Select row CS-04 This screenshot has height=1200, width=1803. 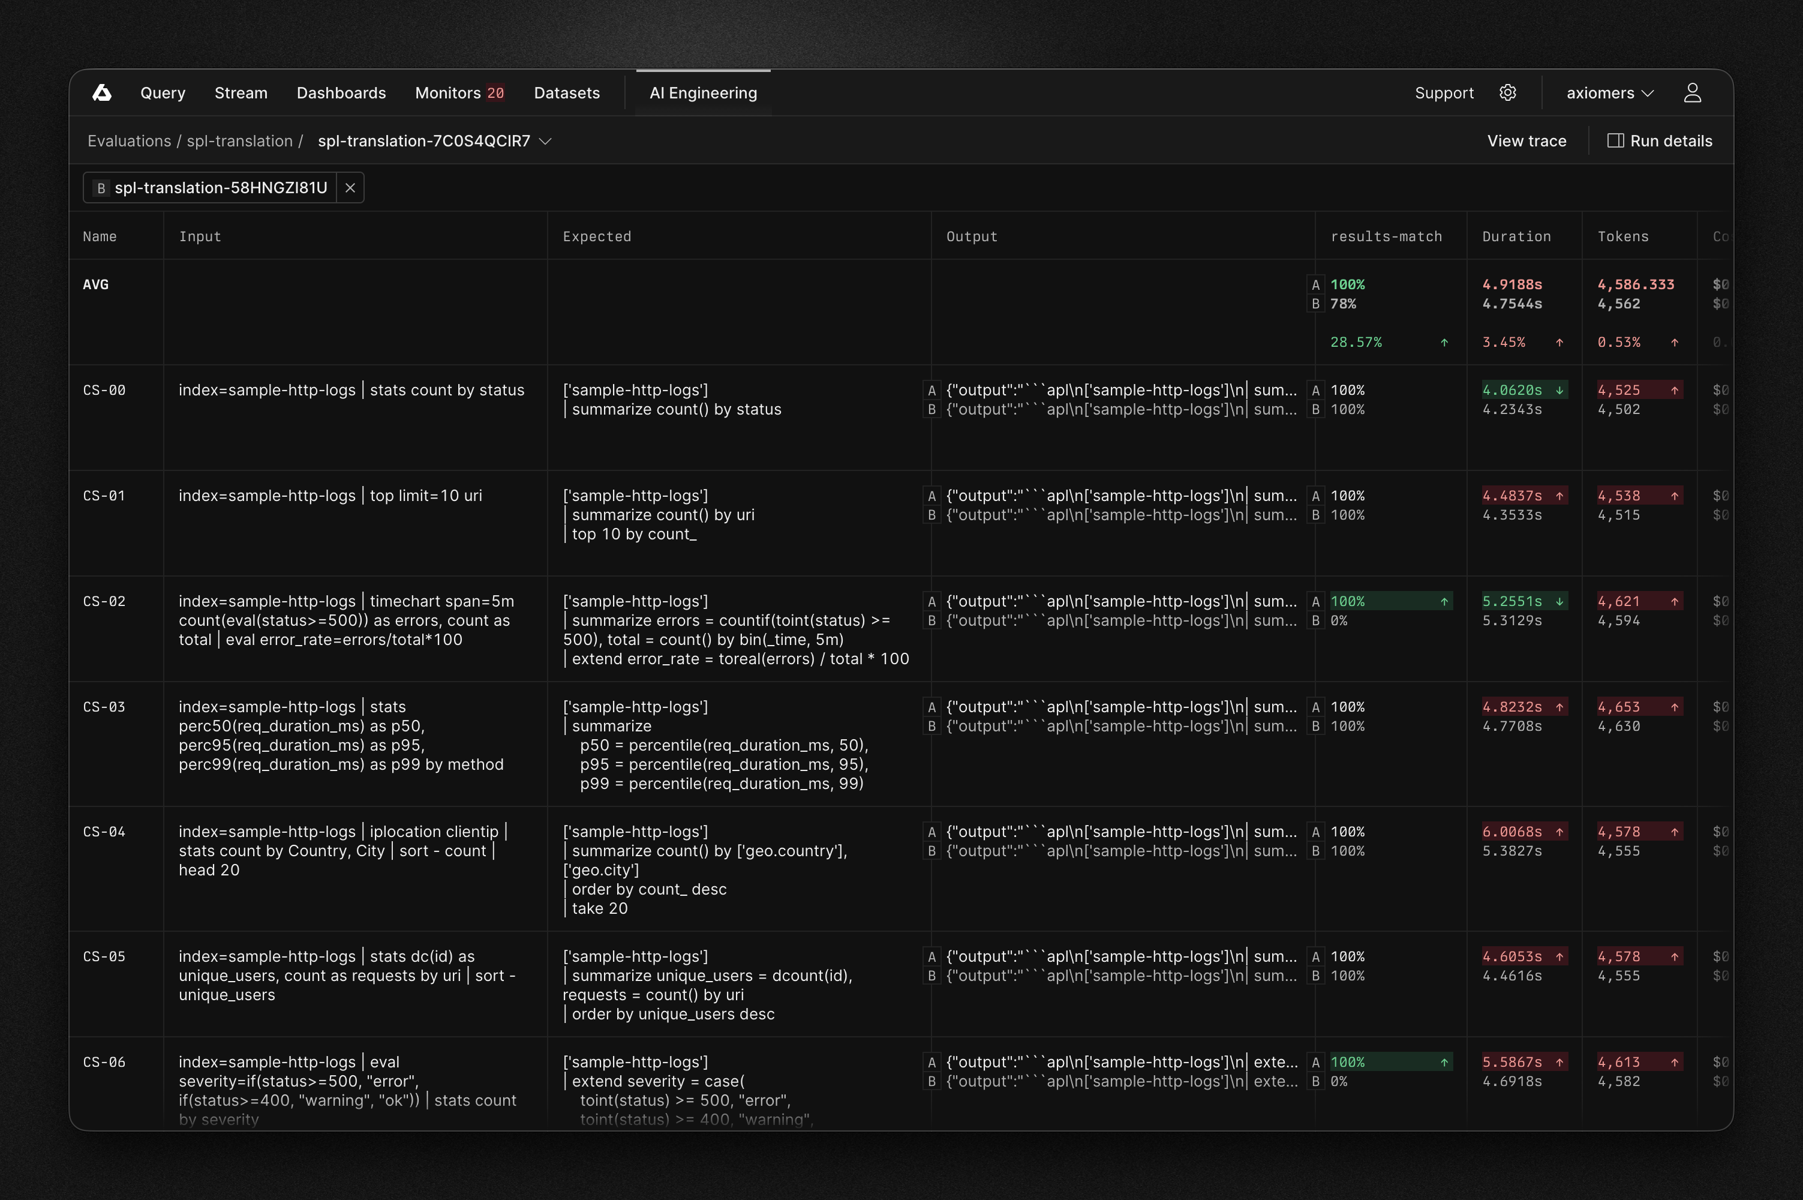pos(104,831)
